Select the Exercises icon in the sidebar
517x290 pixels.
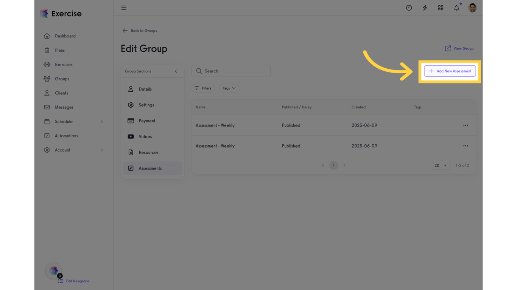pos(47,64)
